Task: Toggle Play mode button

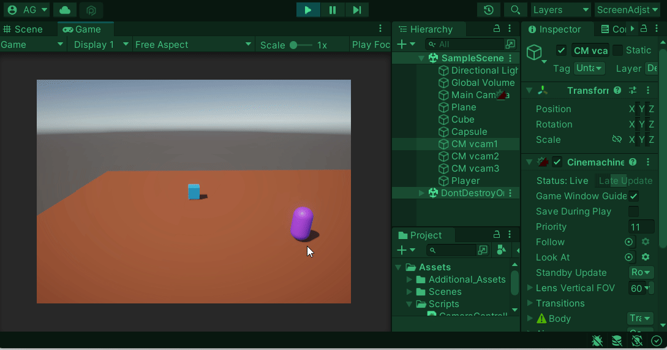Action: 308,10
